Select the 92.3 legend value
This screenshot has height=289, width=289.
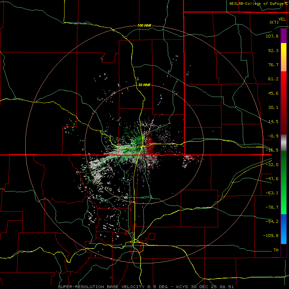(x=273, y=50)
